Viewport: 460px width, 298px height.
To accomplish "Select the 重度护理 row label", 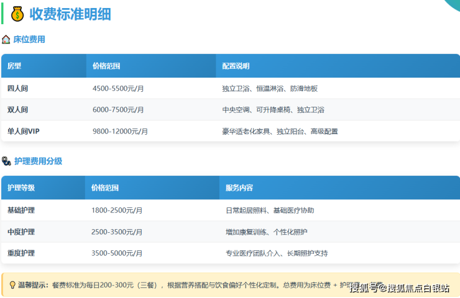I will click(x=21, y=253).
